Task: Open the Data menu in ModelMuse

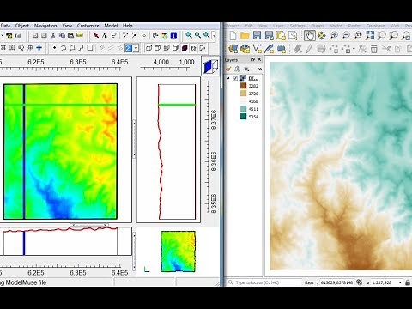Action: (5, 26)
